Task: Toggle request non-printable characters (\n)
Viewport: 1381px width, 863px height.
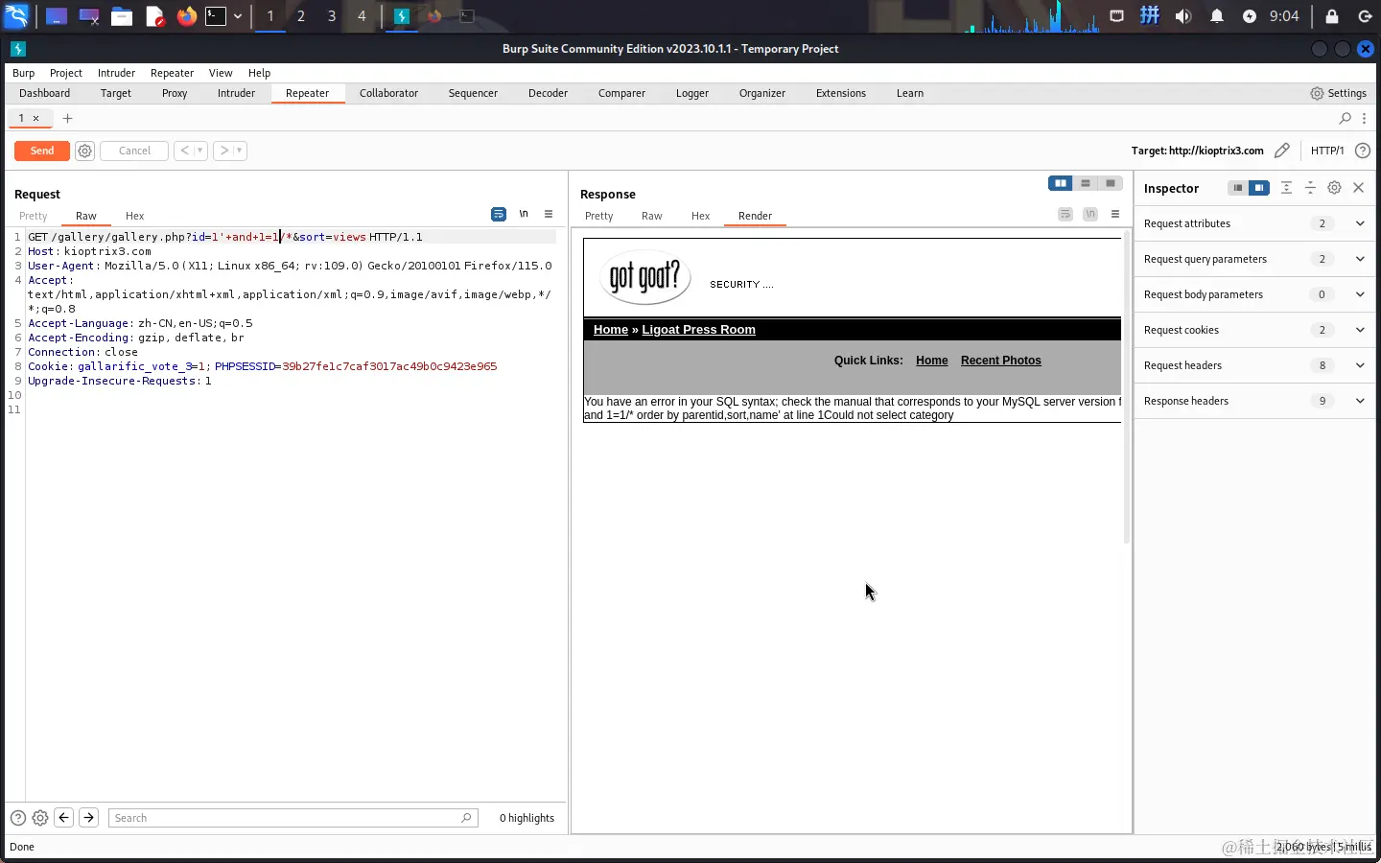Action: click(x=524, y=214)
